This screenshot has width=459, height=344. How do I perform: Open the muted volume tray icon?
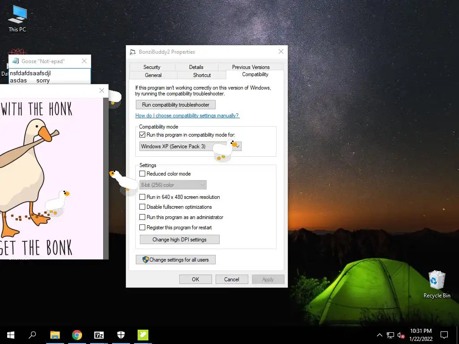click(x=401, y=335)
